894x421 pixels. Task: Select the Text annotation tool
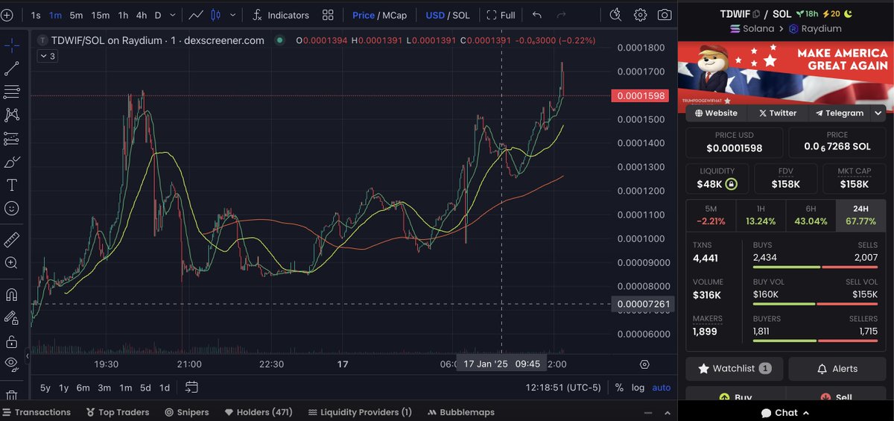pyautogui.click(x=12, y=185)
